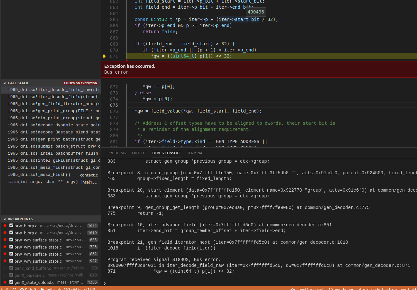Select the main(int argc, char ** argv) stack frame
This screenshot has height=290, width=417.
[x=43, y=182]
